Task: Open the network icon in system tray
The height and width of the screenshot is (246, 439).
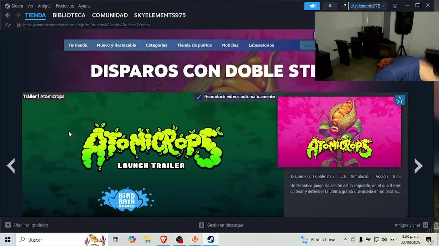Action: click(x=376, y=240)
